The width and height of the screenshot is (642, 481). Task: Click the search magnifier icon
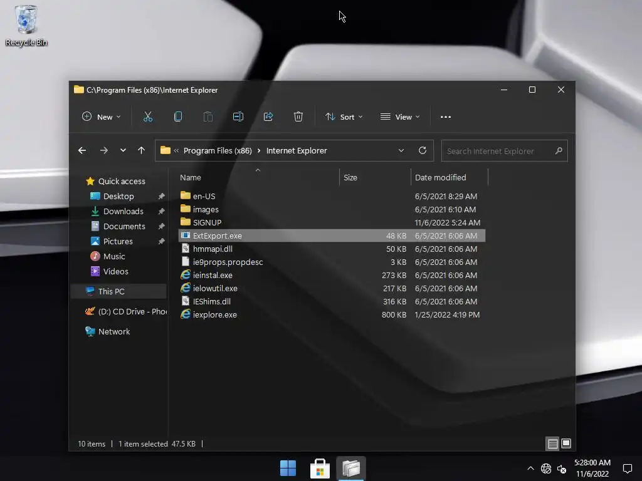coord(559,151)
